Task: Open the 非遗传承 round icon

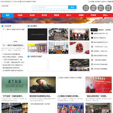Action: tap(108, 8)
